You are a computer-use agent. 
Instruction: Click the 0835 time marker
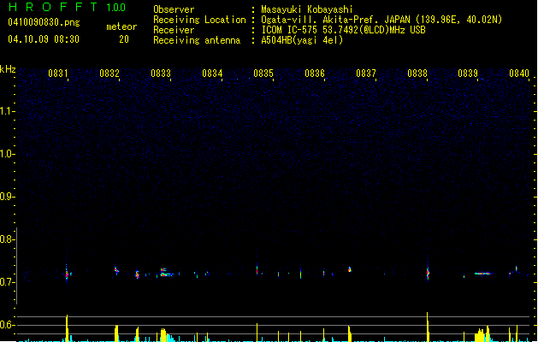pyautogui.click(x=263, y=74)
